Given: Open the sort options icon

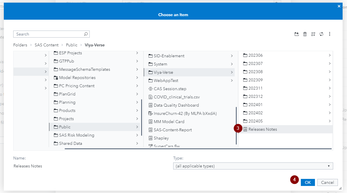Looking at the screenshot, I should [313, 34].
